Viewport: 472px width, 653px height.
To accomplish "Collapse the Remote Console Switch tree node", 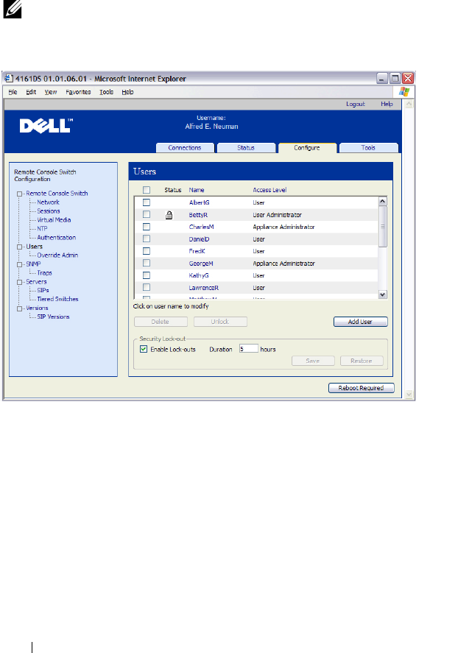I will tap(19, 194).
